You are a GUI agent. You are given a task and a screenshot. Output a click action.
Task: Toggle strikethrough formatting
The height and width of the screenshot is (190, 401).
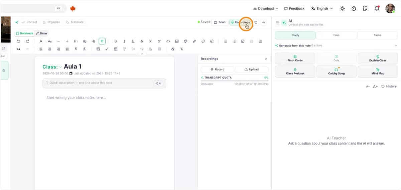click(x=142, y=41)
